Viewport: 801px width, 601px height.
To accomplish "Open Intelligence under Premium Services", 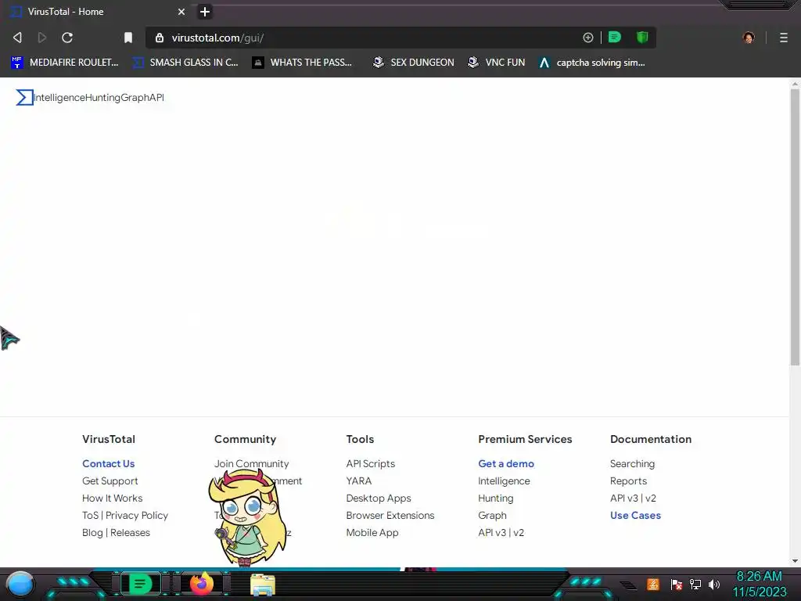I will [x=504, y=481].
